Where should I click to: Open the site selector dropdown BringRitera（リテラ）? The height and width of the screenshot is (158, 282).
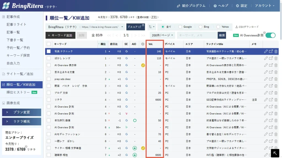point(85,27)
